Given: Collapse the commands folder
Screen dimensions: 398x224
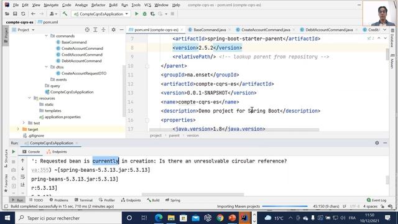Looking at the screenshot, I should click(x=46, y=36).
